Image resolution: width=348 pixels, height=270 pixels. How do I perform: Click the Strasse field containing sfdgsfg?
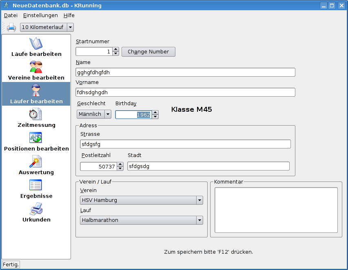tap(185, 144)
